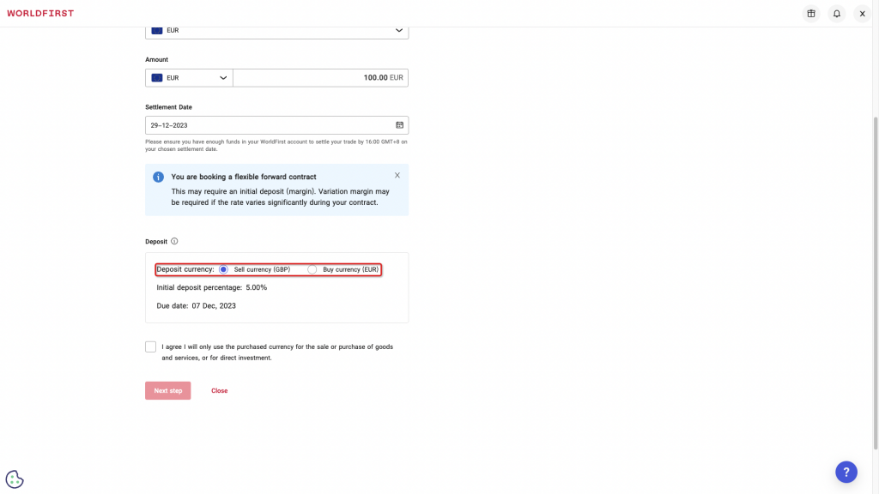
Task: Expand the Amount currency EUR dropdown
Action: pos(189,78)
